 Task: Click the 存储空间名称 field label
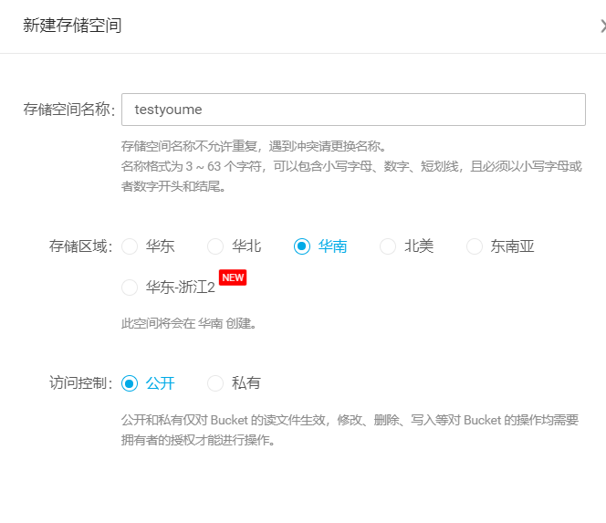(x=69, y=110)
